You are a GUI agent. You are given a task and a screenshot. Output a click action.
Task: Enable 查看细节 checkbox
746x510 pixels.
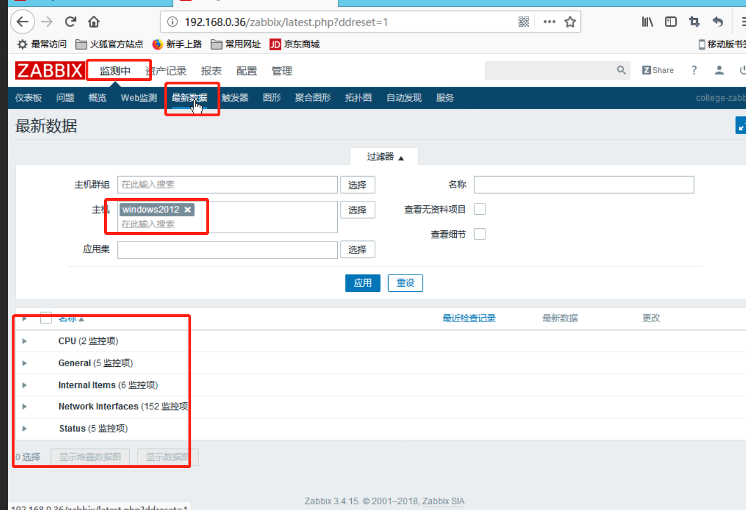point(480,234)
